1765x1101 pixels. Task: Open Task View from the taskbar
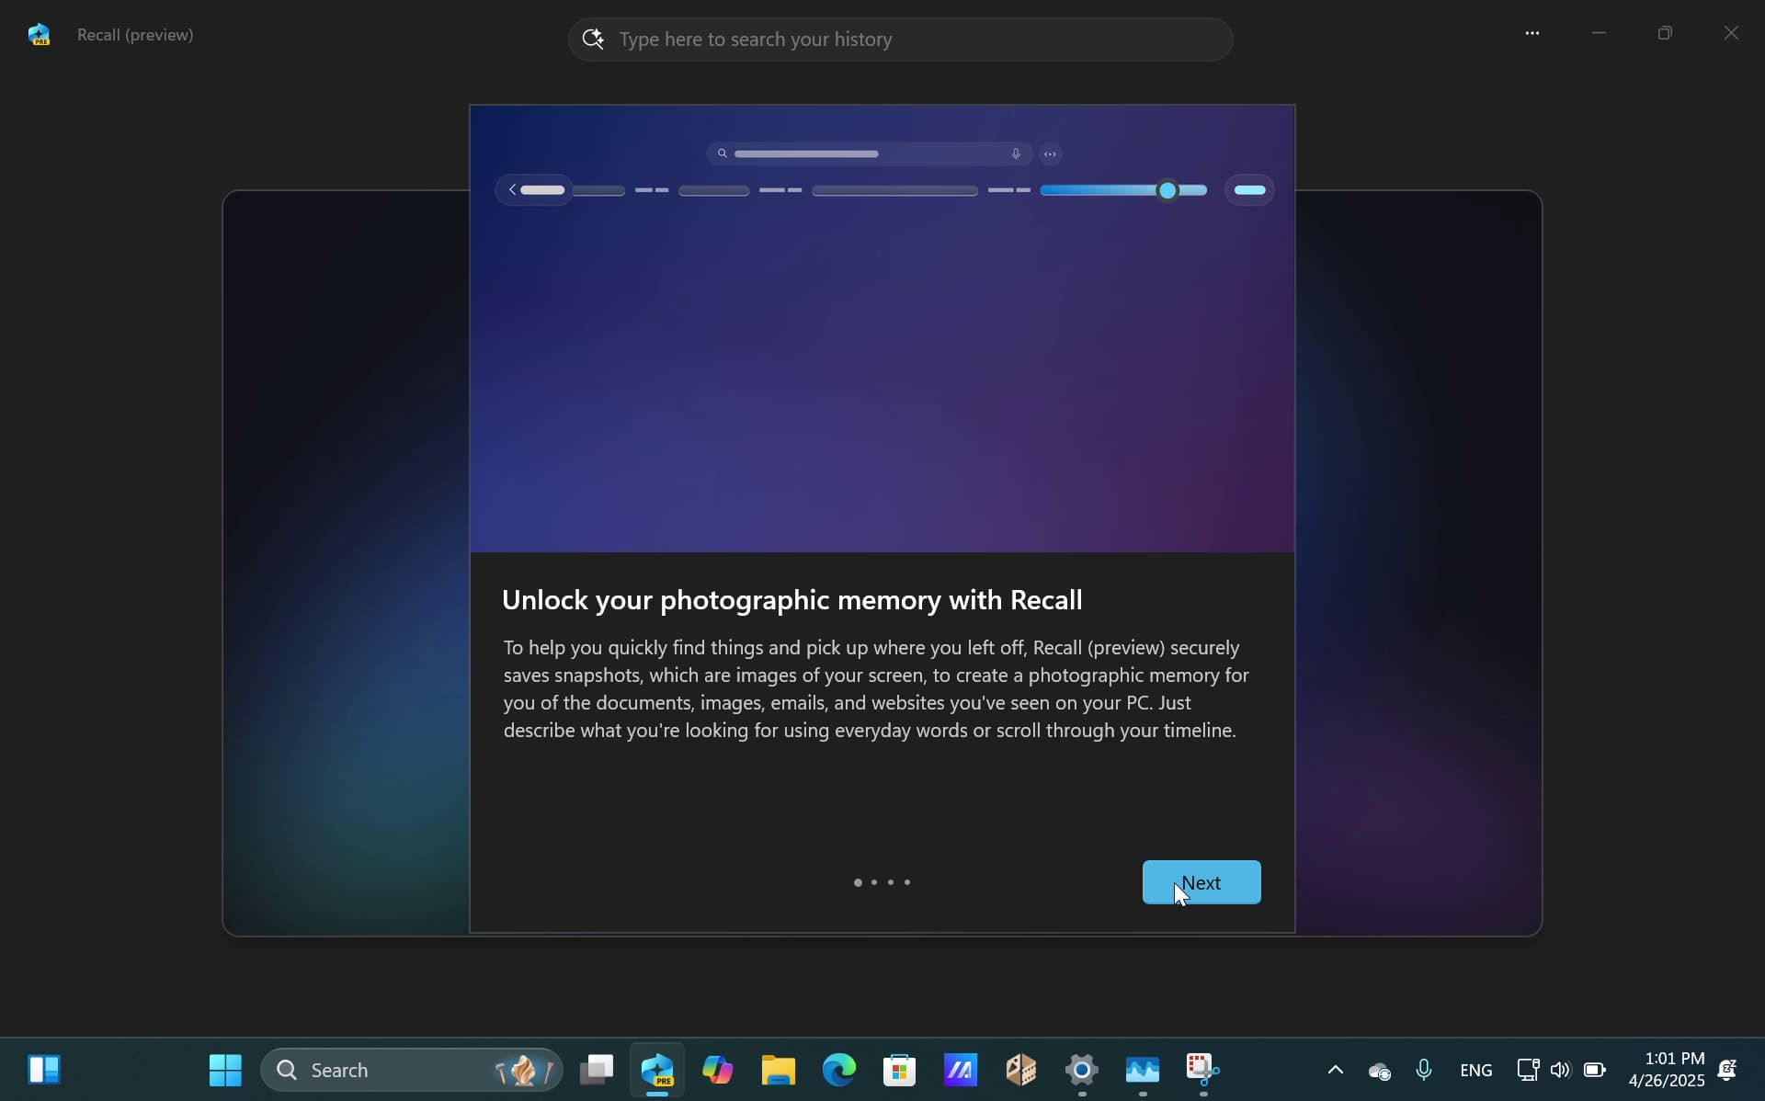point(597,1070)
